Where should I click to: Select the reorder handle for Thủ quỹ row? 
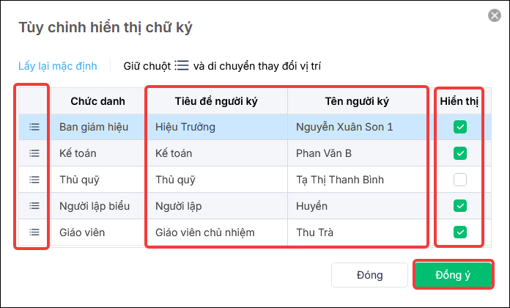coord(34,180)
